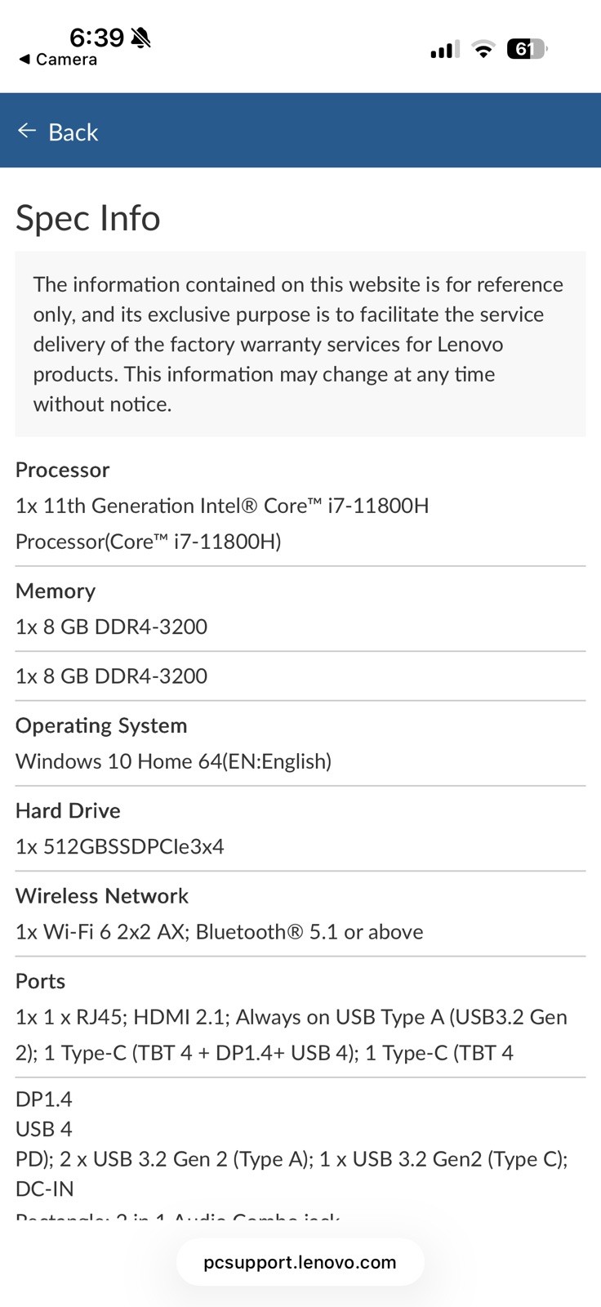601x1307 pixels.
Task: Tap the 6:39 clock in the status bar
Action: (x=96, y=38)
